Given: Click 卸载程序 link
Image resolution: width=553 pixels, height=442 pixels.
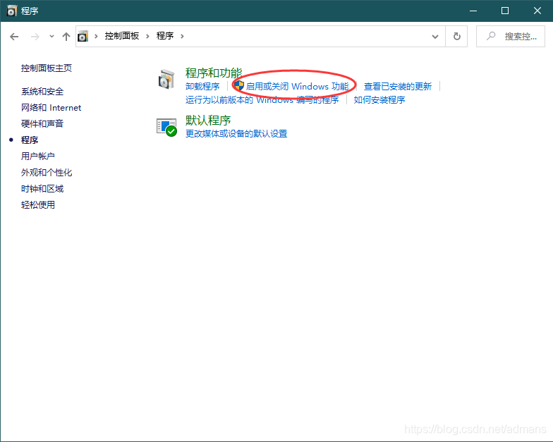Looking at the screenshot, I should click(202, 86).
